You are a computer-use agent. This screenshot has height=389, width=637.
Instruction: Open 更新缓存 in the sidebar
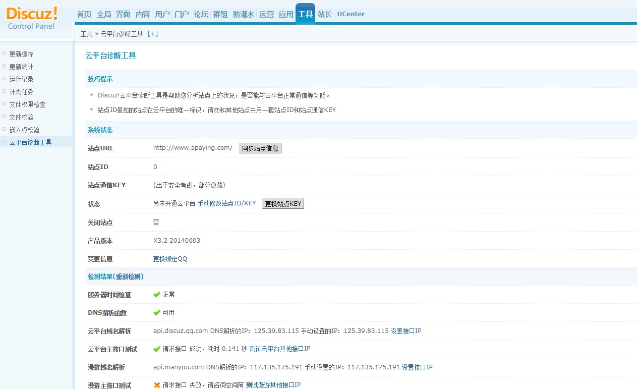pos(22,54)
